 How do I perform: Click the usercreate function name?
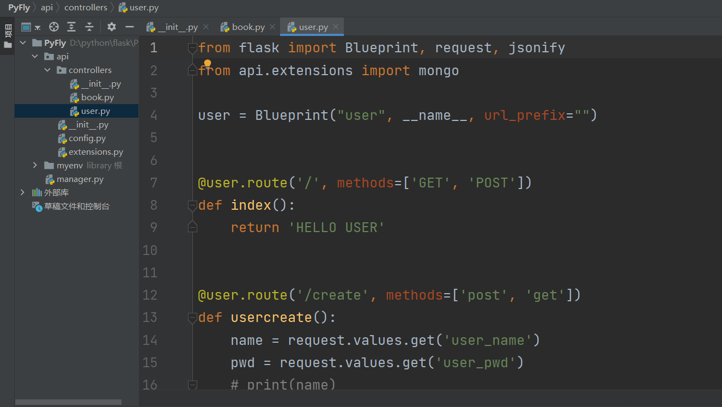pyautogui.click(x=271, y=317)
